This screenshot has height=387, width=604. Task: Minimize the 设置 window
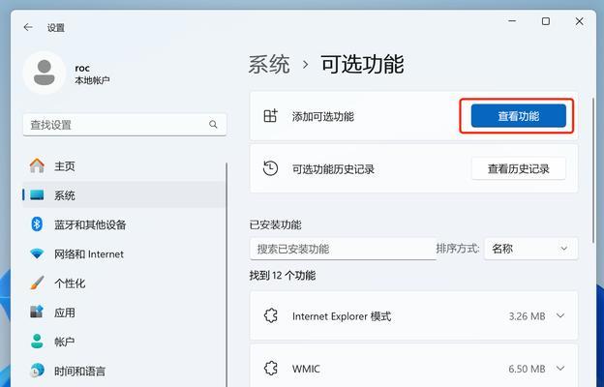[x=512, y=21]
